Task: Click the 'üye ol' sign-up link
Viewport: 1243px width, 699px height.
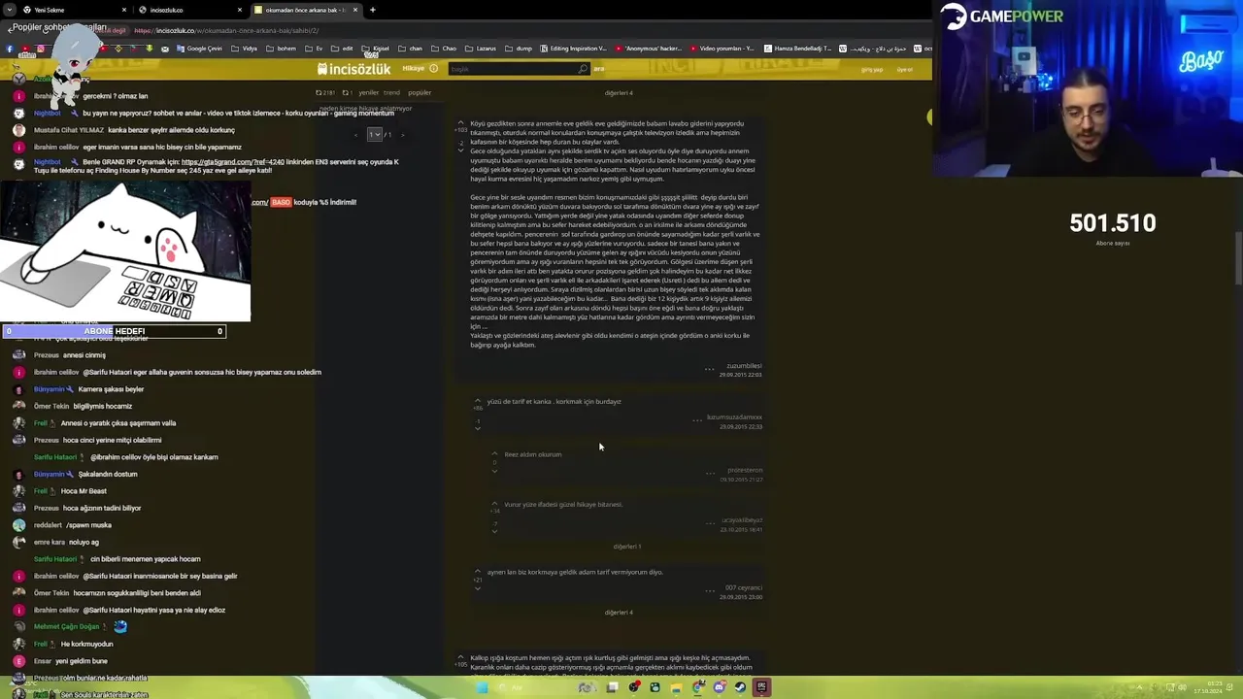Action: (x=905, y=70)
